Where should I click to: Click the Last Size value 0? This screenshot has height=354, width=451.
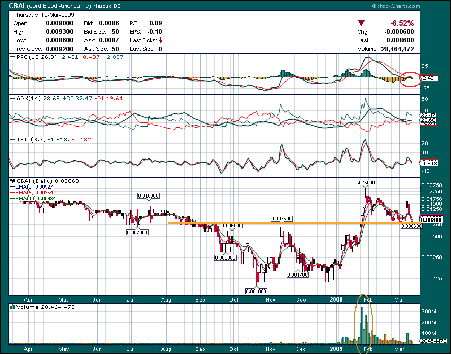[x=160, y=49]
